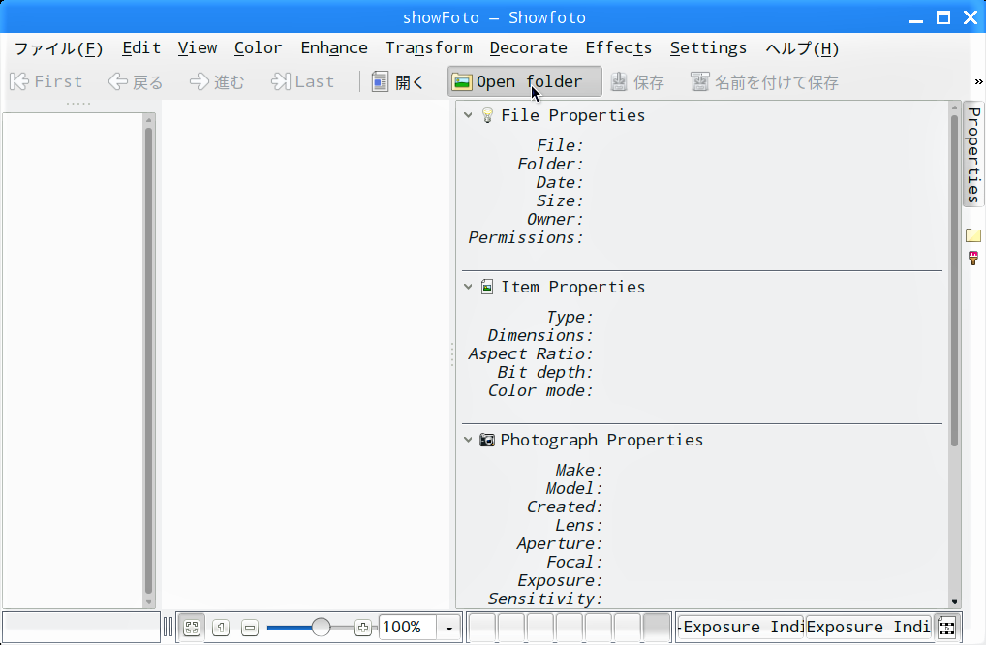Click the camera icon beside Photograph Properties

pos(487,440)
